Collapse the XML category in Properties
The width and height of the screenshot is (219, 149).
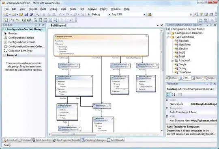pyautogui.click(x=167, y=116)
